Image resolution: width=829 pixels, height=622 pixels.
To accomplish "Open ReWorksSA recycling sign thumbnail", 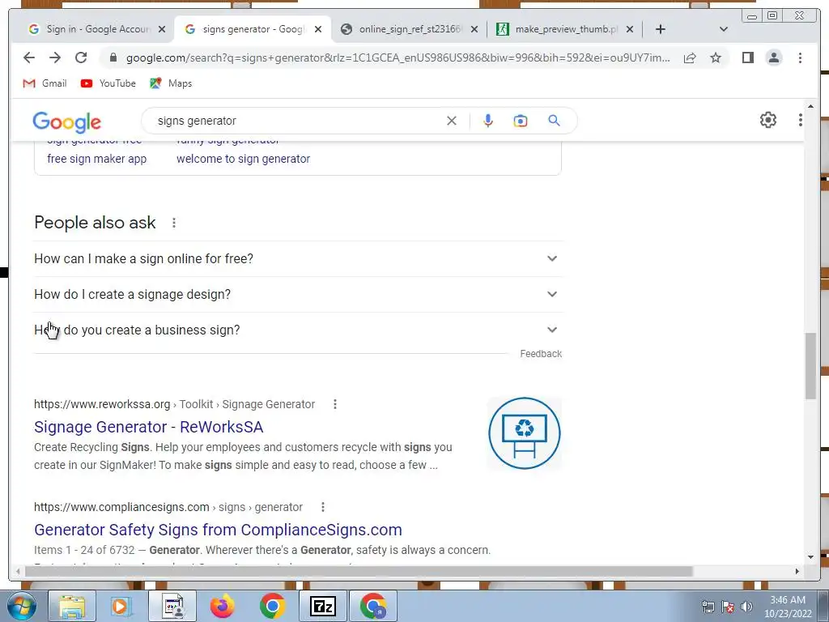I will (x=524, y=433).
